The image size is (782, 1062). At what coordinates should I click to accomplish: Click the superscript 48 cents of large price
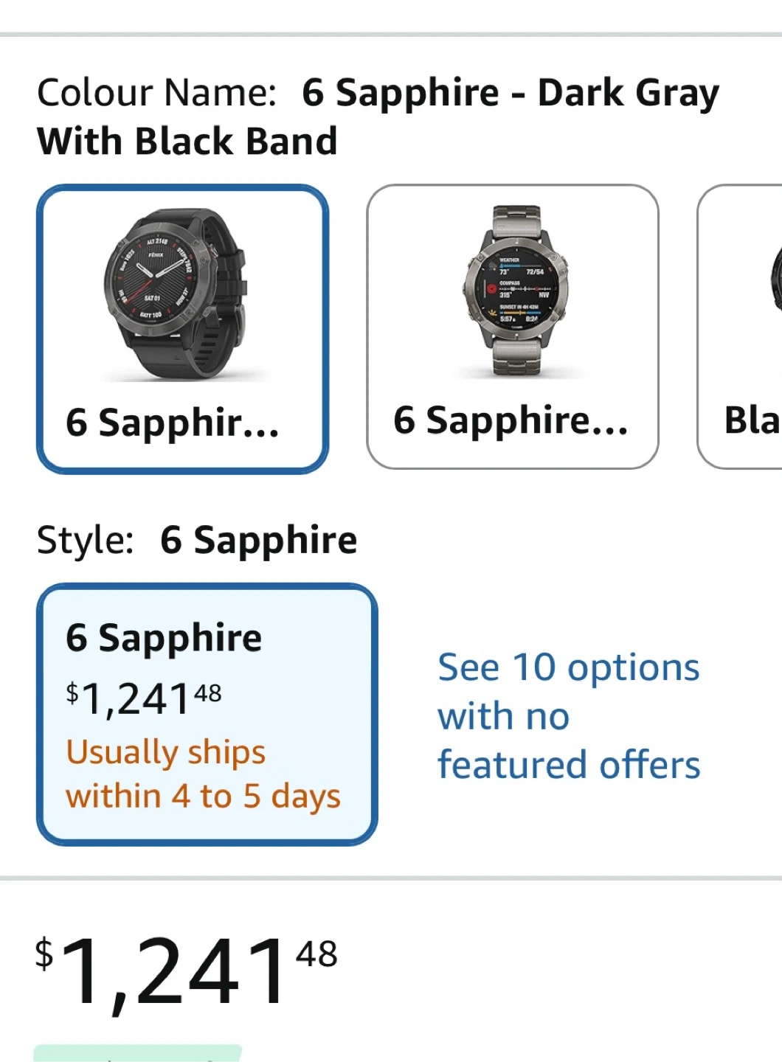316,954
